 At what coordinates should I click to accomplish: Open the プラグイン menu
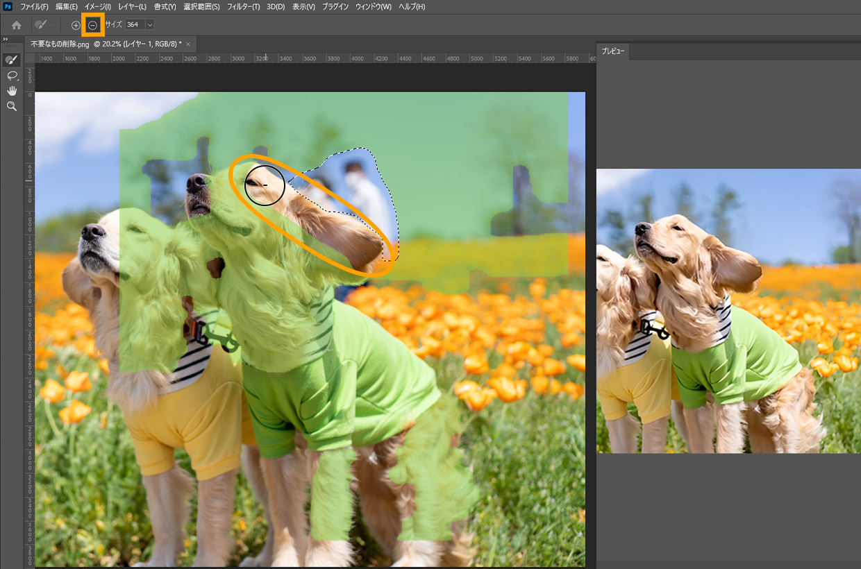click(335, 6)
